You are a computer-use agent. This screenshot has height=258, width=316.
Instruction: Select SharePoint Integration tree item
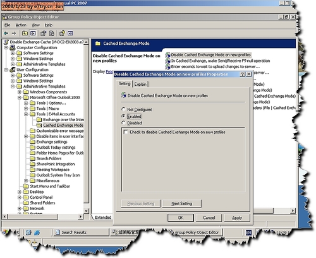pyautogui.click(x=56, y=164)
